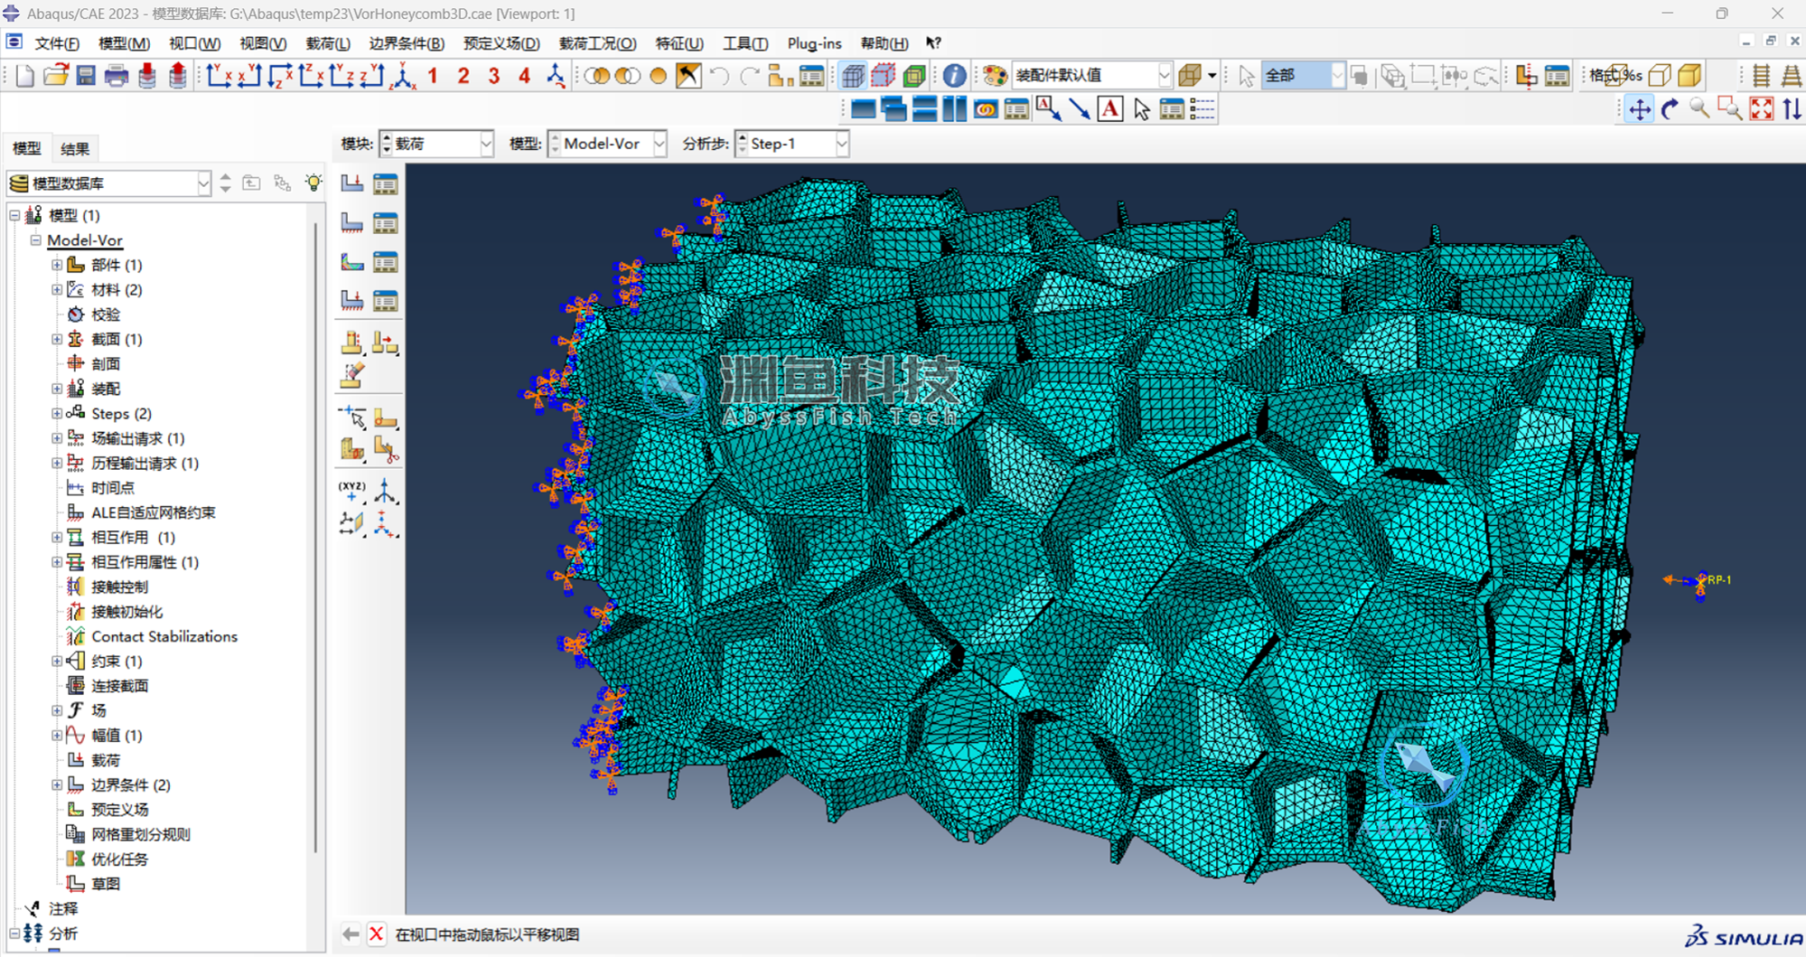Select the Pan View tool

tap(1639, 109)
